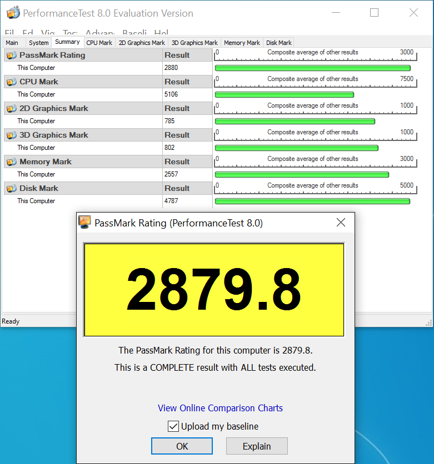Click the Disk Mark row icon
Image resolution: width=434 pixels, height=464 pixels.
pos(12,189)
